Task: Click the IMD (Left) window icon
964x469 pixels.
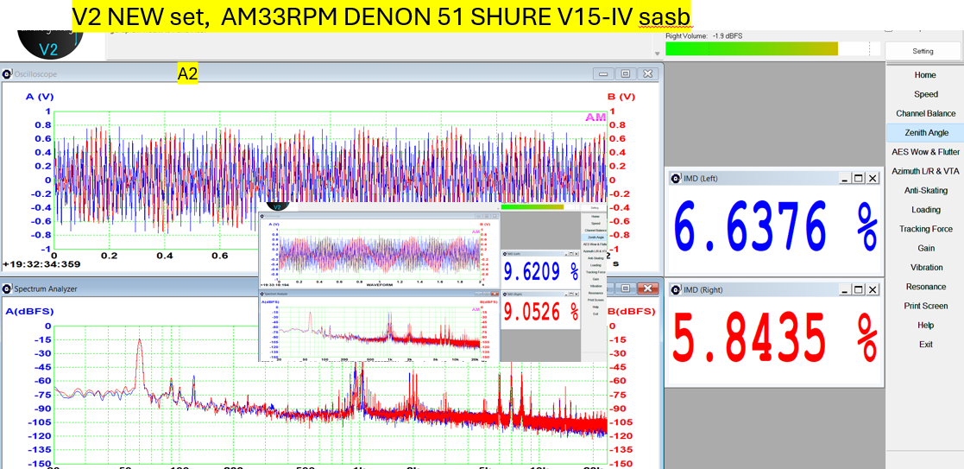Action: 675,178
